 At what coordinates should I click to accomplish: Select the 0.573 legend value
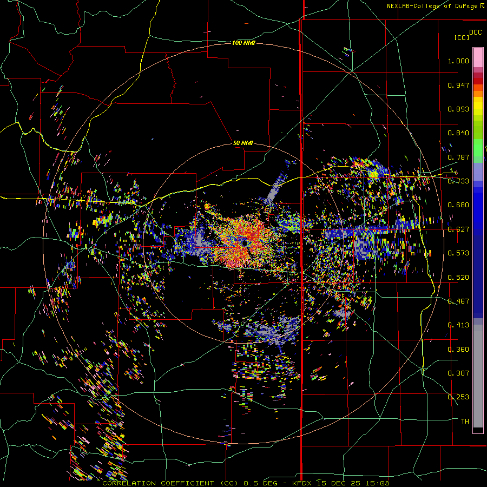click(x=458, y=253)
